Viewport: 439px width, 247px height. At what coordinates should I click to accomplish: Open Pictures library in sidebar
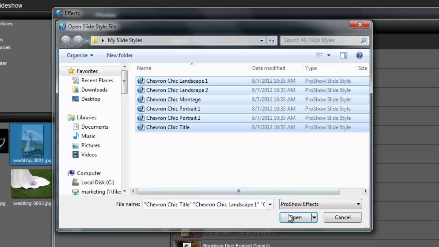(x=91, y=145)
